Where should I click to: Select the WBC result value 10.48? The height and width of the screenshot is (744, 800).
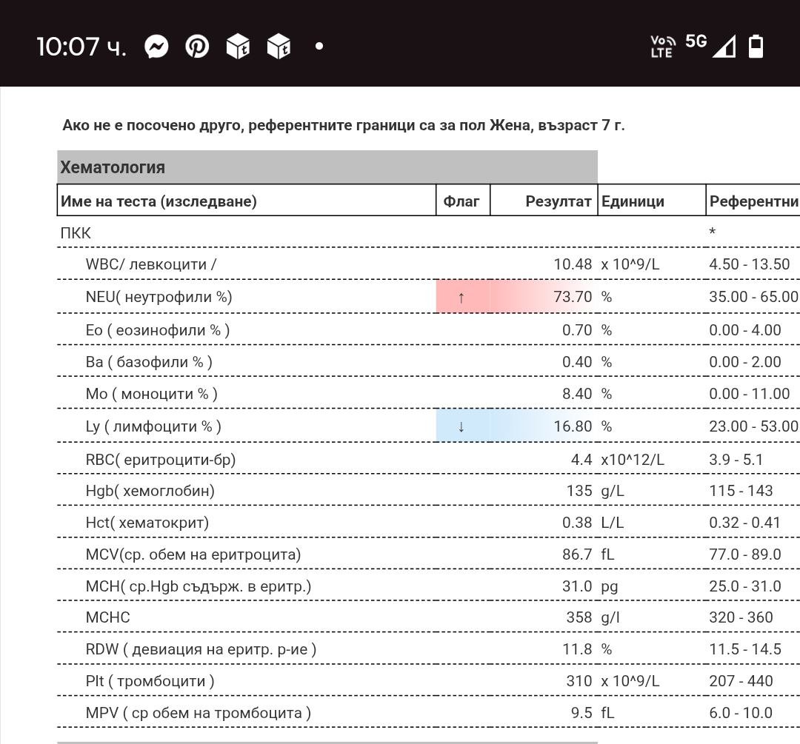(573, 264)
